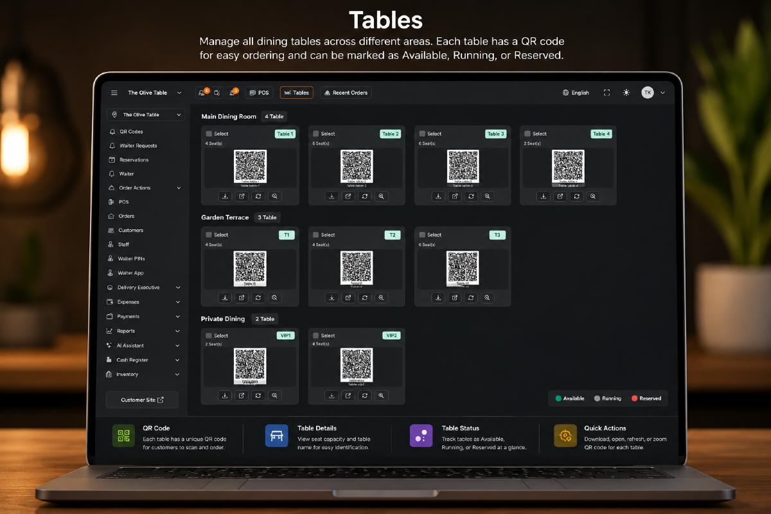Expand the Reports submenu
Image resolution: width=771 pixels, height=514 pixels.
tap(178, 331)
